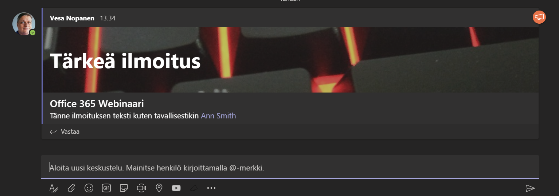Attach a file with the paperclip icon

[x=71, y=188]
